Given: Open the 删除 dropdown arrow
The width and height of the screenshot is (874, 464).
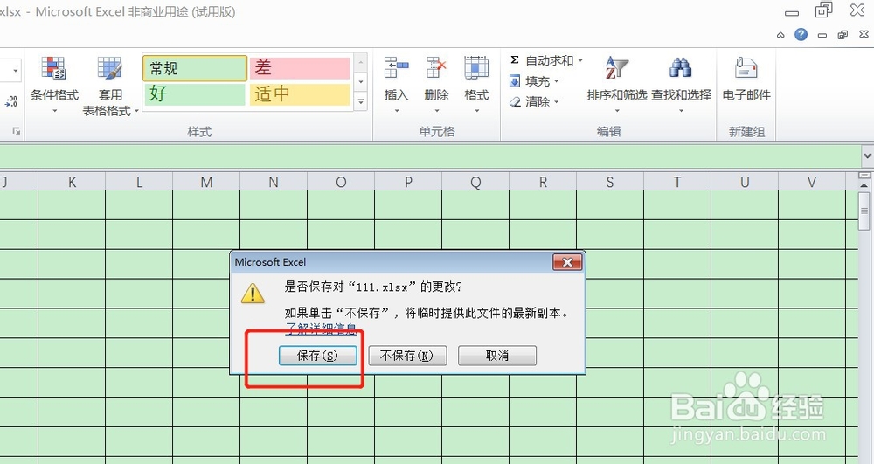Looking at the screenshot, I should [x=436, y=111].
